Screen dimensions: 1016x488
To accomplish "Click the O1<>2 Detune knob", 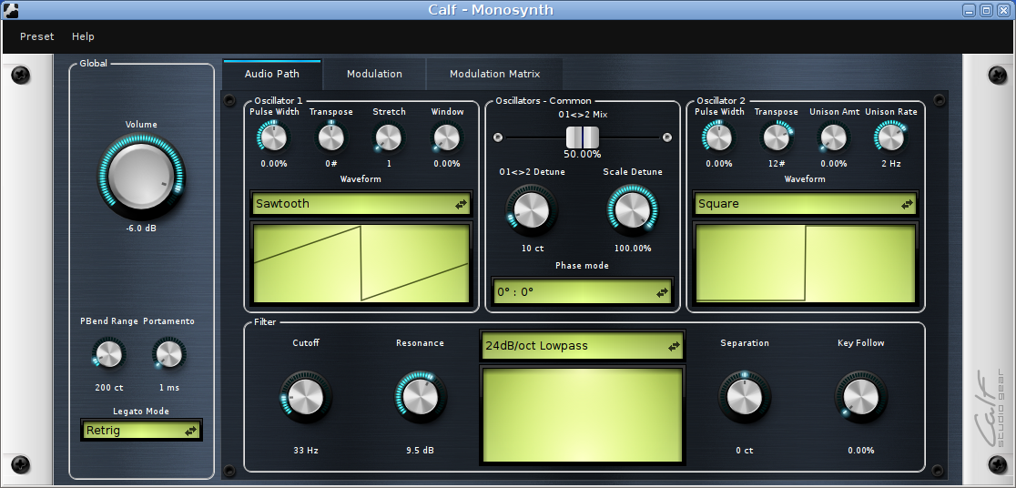I will (x=532, y=210).
